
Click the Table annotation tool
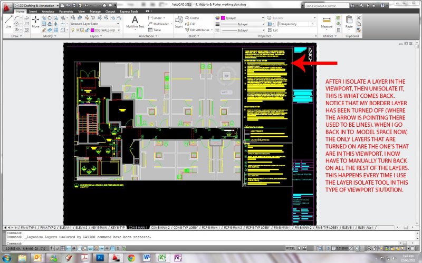155,30
